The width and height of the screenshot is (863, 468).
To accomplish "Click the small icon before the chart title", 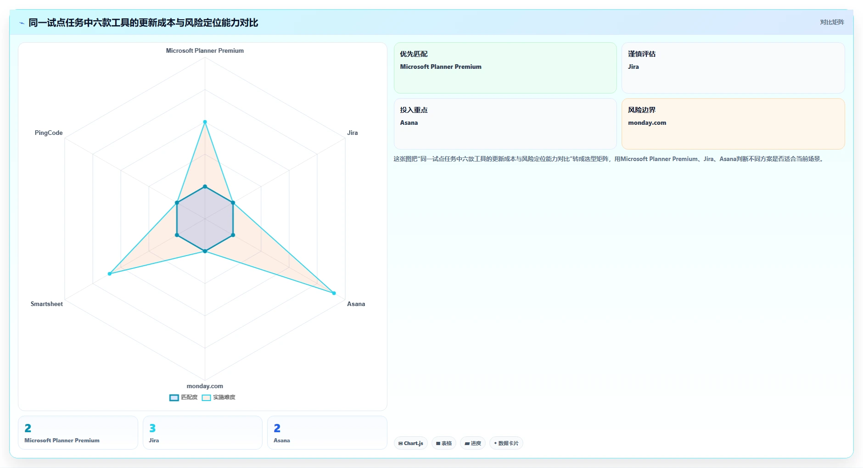I will pyautogui.click(x=22, y=23).
